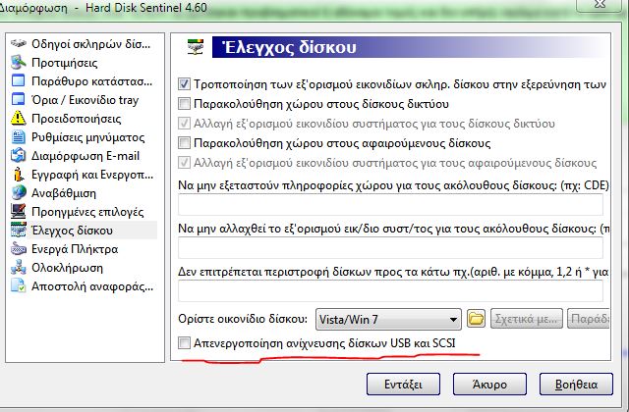This screenshot has height=412, width=629.
Task: Click the yellow folder browse icon
Action: 476,319
